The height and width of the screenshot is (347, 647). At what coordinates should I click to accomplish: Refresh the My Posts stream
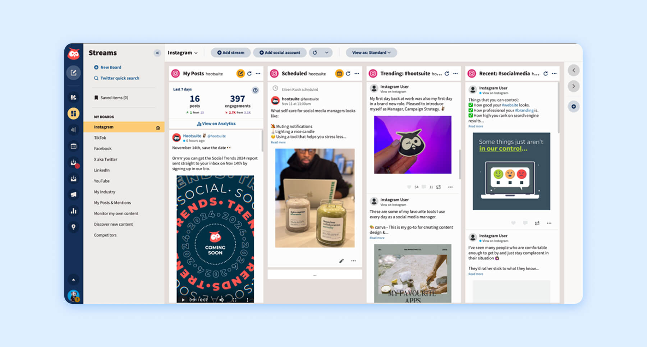pyautogui.click(x=249, y=74)
